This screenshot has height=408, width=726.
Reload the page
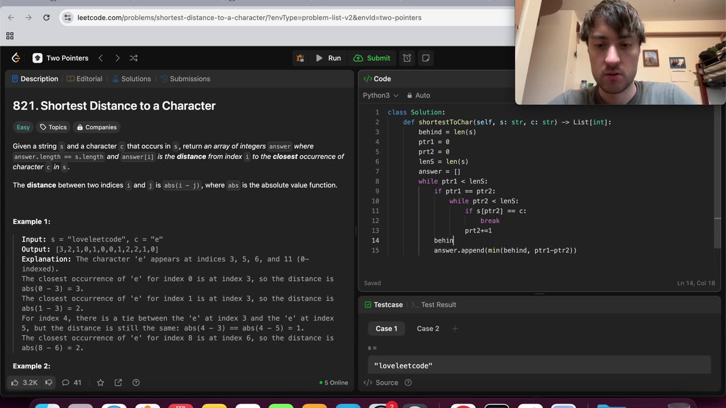pyautogui.click(x=47, y=18)
